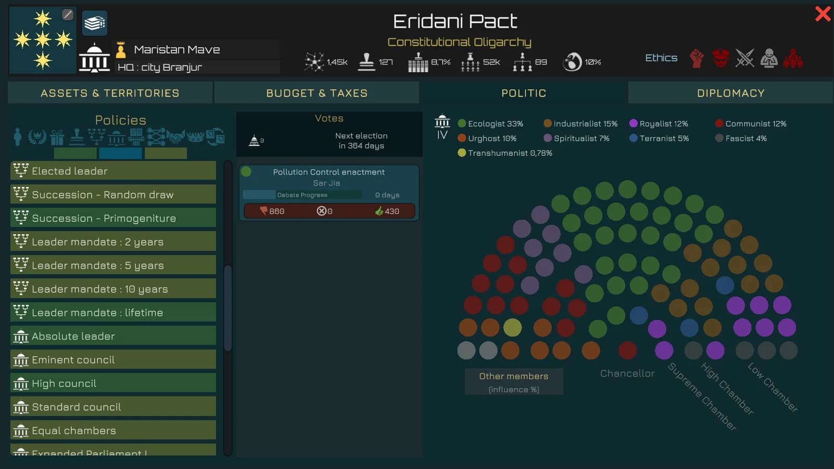Click the parliament level IV icon
Image resolution: width=834 pixels, height=469 pixels.
point(442,128)
